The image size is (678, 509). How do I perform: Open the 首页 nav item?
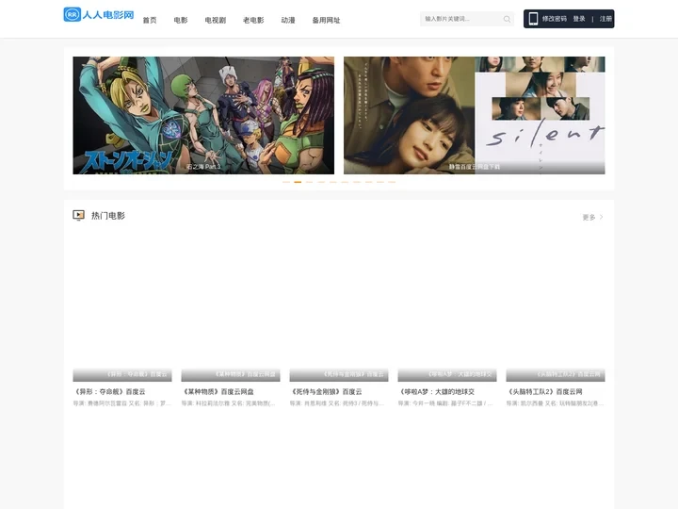coord(150,21)
